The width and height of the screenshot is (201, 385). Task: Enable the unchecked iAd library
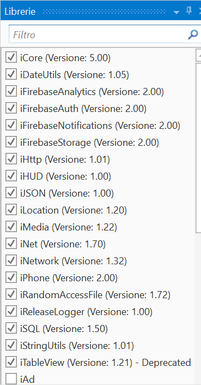tap(11, 380)
